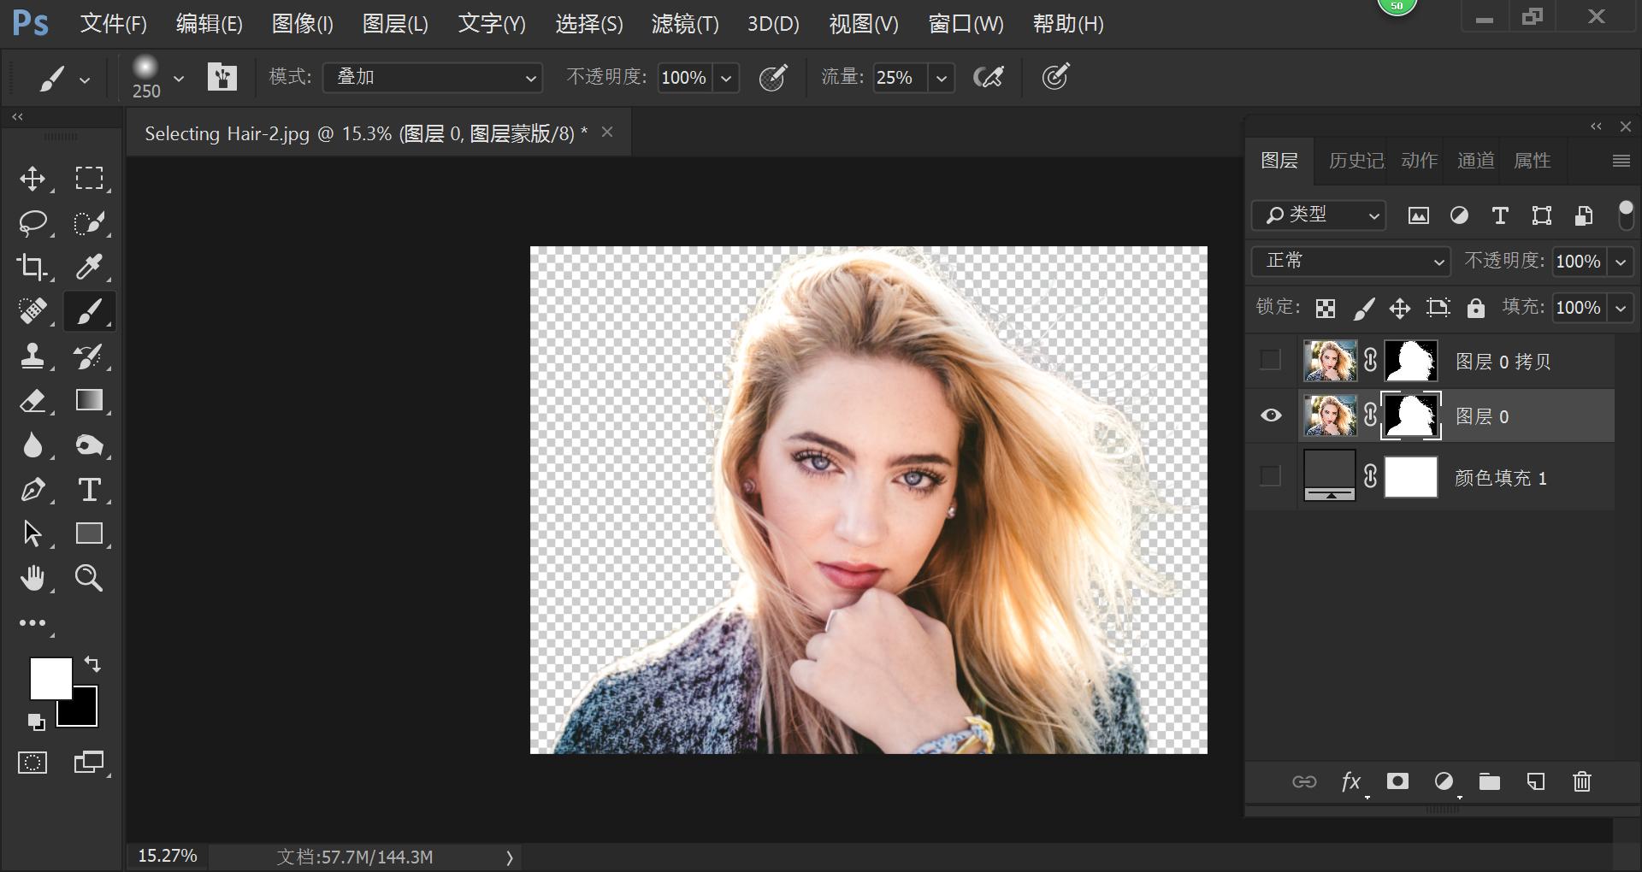
Task: Show the 图层 0 拷贝 layer
Action: [x=1269, y=361]
